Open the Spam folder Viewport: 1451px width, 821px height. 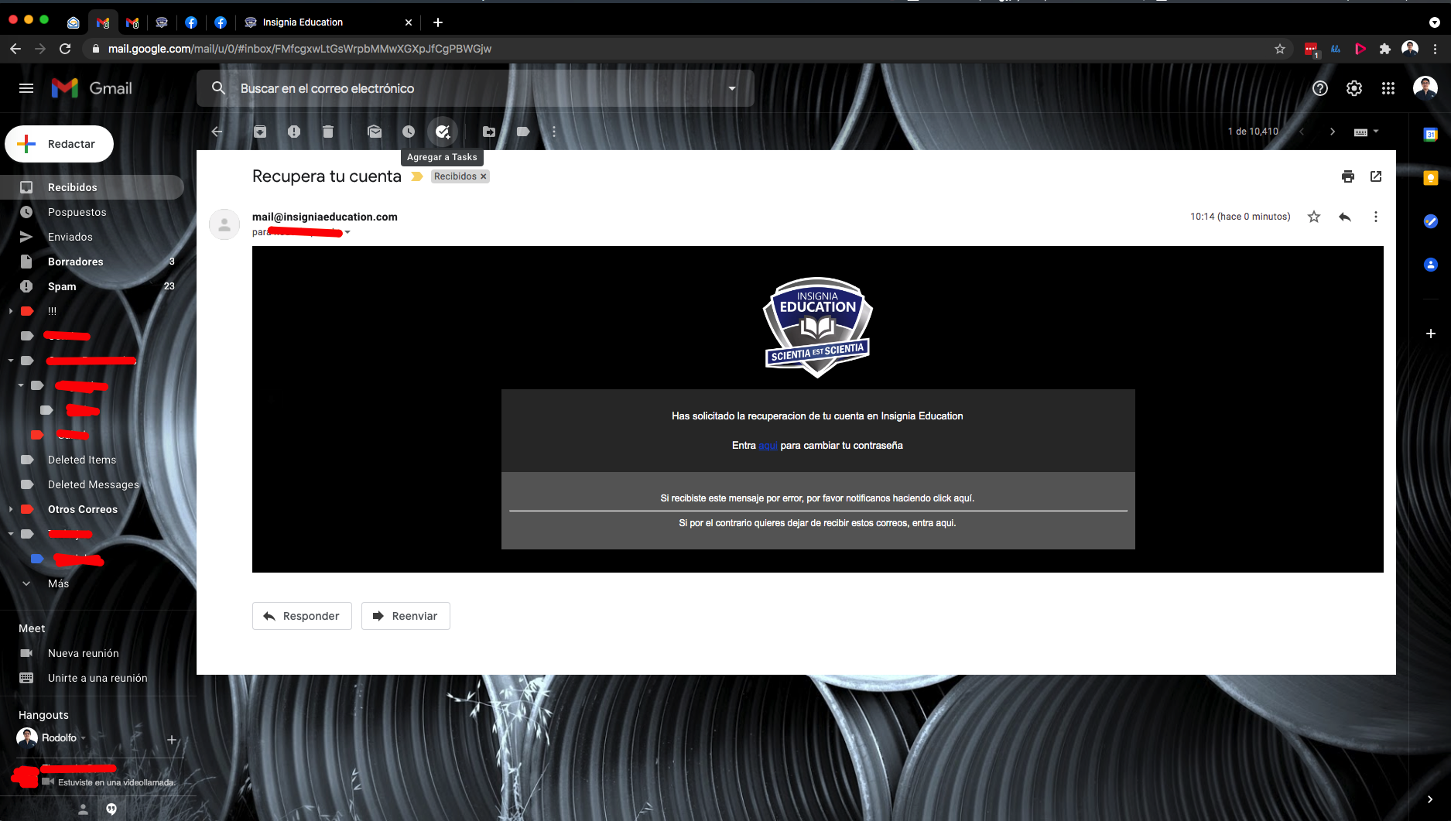point(62,286)
